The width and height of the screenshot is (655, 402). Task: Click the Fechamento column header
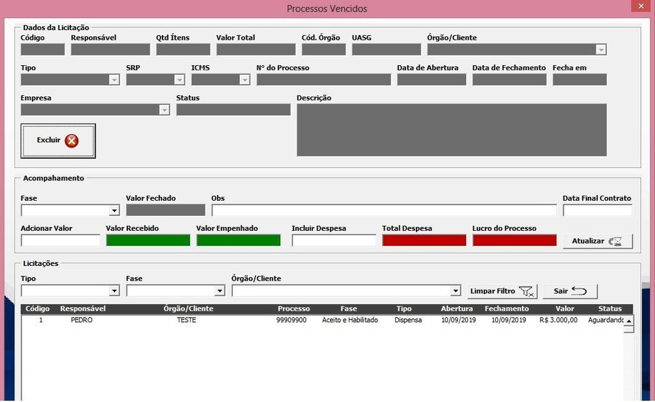coord(507,309)
